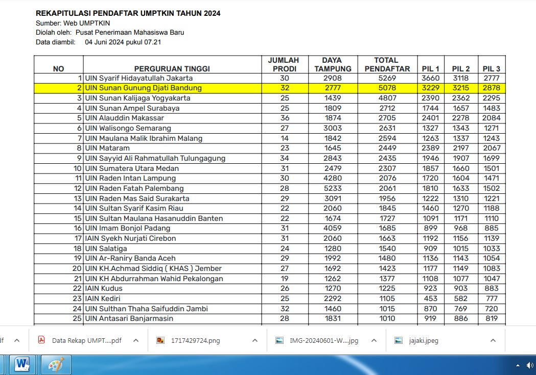Click the volume speaker icon in tray
This screenshot has height=375, width=536.
click(x=529, y=365)
